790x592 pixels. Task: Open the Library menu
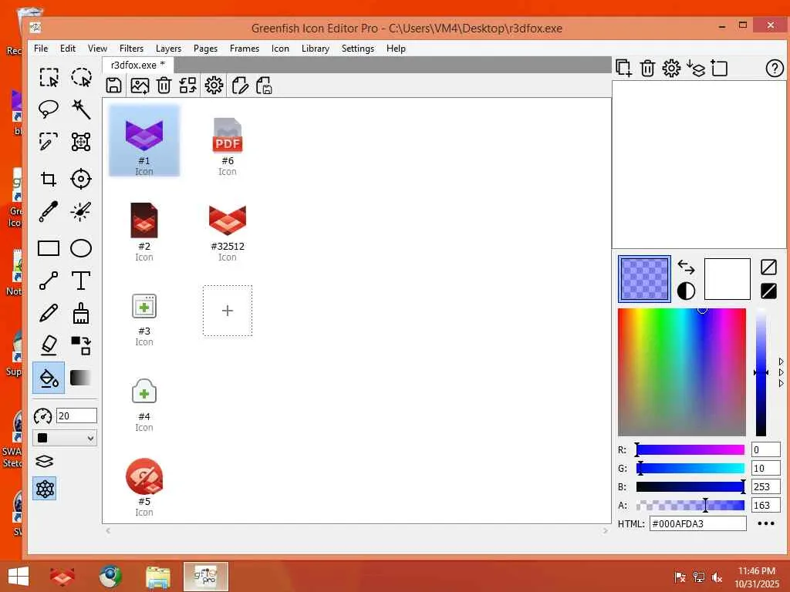316,49
